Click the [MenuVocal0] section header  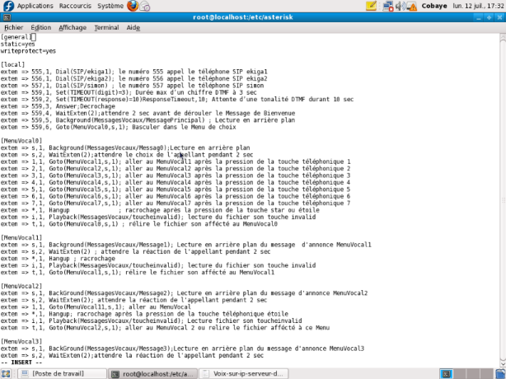pos(21,141)
